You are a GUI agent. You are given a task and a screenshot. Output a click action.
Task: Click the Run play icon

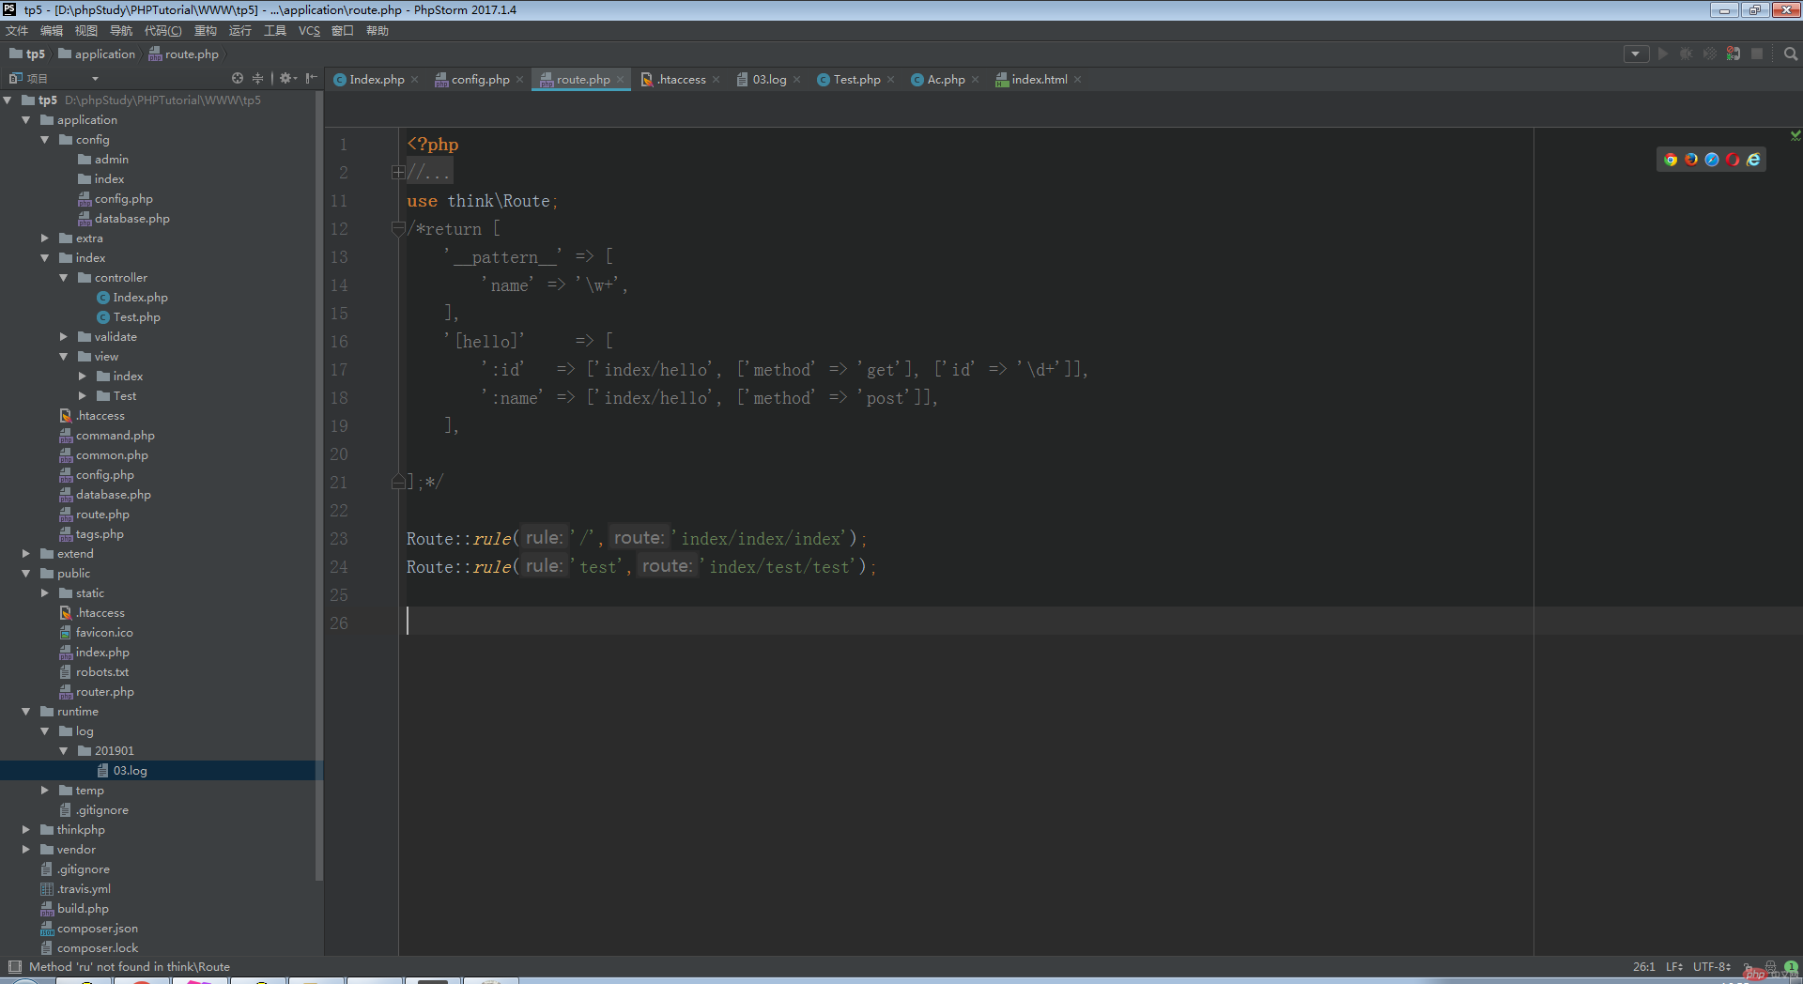tap(1663, 54)
